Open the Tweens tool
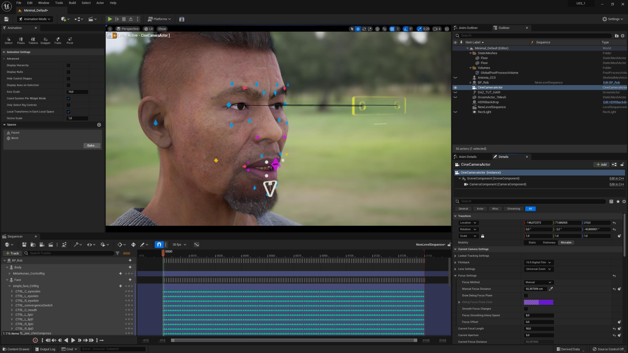 pyautogui.click(x=33, y=40)
